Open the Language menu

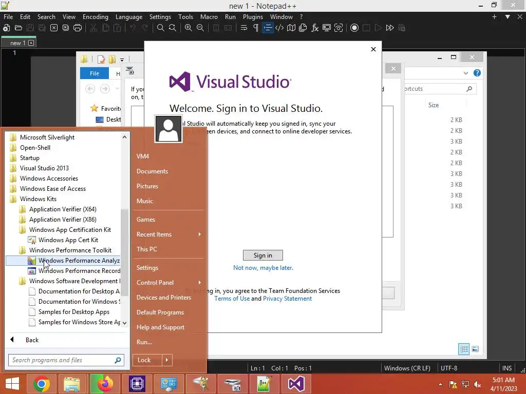(129, 17)
